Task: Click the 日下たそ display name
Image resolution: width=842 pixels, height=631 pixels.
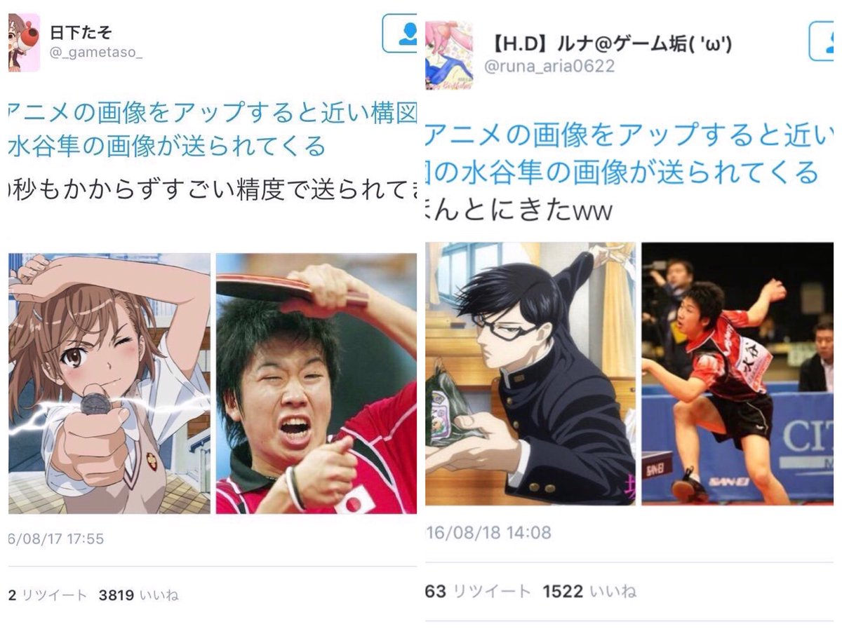Action: pyautogui.click(x=81, y=32)
